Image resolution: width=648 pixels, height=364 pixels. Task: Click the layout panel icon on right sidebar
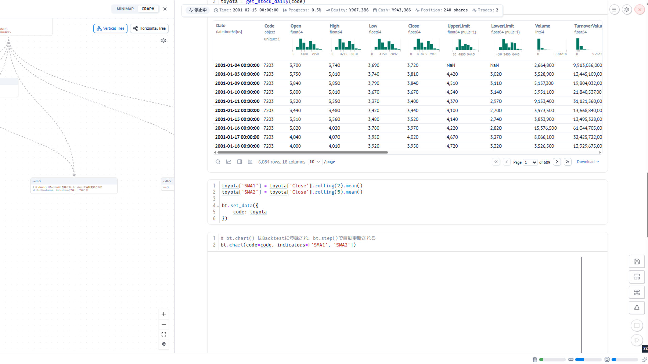637,277
